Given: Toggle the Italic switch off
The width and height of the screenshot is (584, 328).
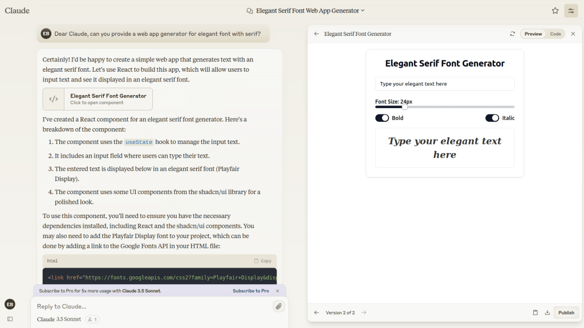Looking at the screenshot, I should (492, 118).
